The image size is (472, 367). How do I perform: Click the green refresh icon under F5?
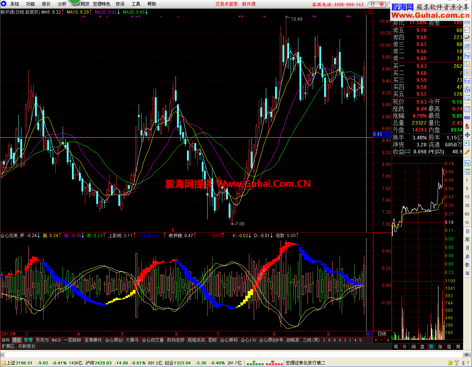tap(467, 171)
